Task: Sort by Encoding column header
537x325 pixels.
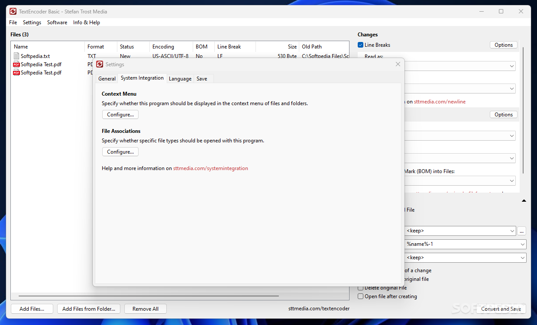Action: [x=171, y=47]
